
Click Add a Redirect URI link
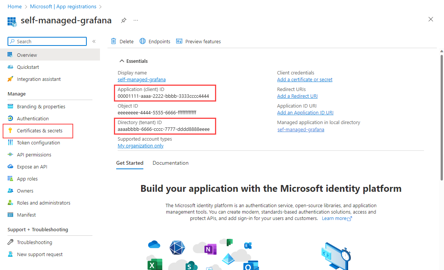(297, 96)
